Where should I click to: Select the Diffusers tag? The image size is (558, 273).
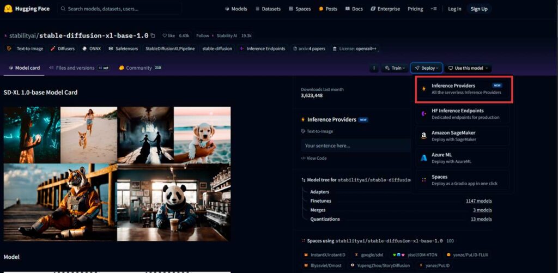63,48
